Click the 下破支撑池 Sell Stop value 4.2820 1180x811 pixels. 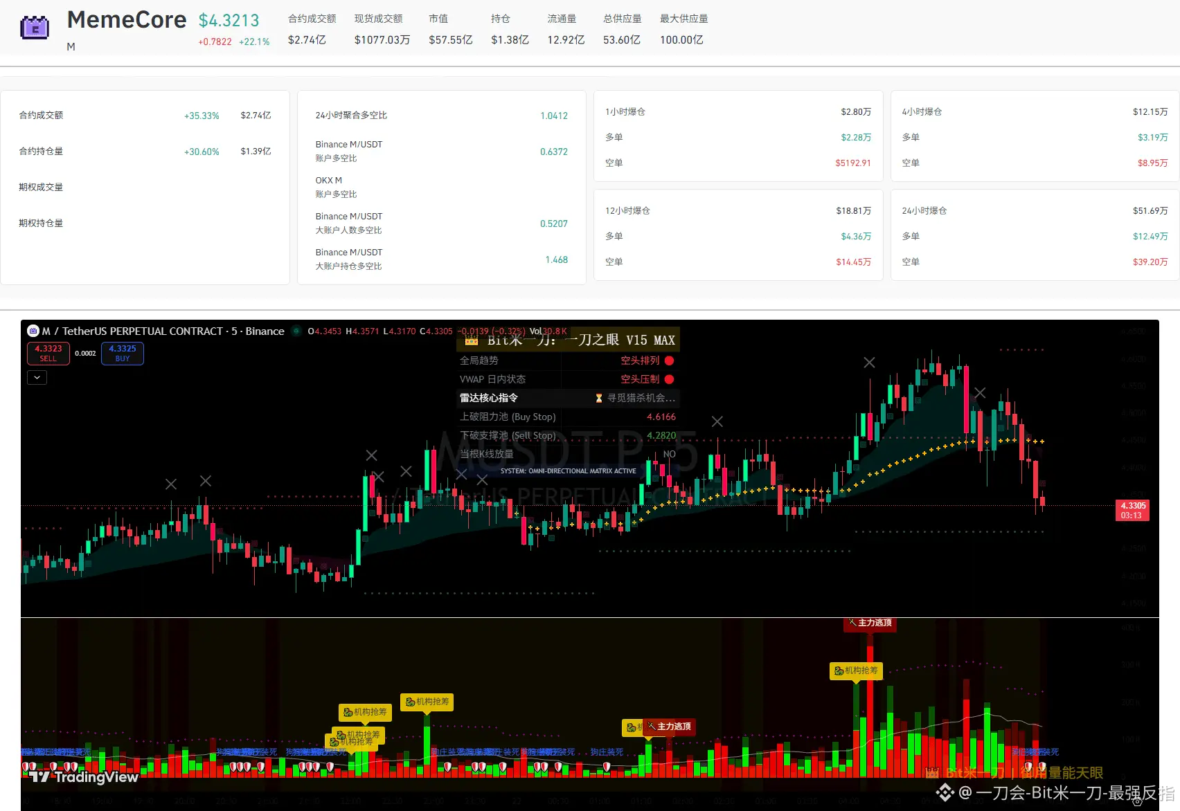click(x=661, y=435)
